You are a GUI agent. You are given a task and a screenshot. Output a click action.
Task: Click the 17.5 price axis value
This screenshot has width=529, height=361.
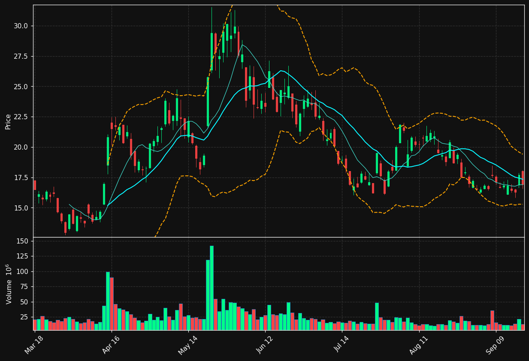click(x=21, y=177)
